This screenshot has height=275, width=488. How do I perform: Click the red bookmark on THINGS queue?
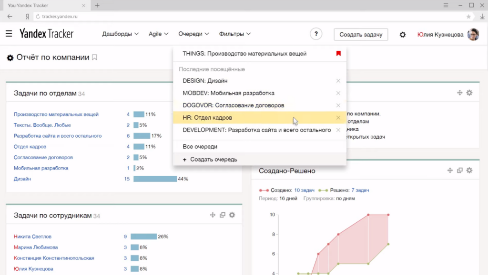(338, 54)
